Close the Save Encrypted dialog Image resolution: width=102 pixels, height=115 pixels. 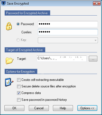pos(97,4)
